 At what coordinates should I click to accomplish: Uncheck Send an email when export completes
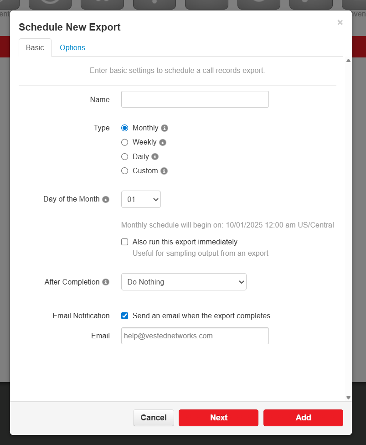(x=125, y=316)
